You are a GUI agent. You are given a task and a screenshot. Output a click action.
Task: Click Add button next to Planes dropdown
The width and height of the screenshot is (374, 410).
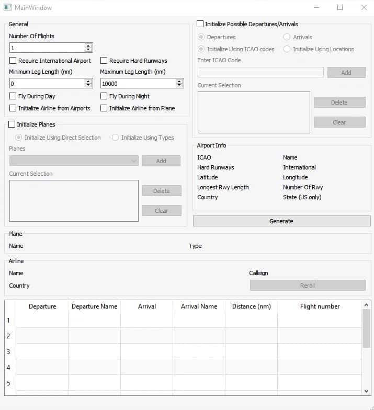click(161, 161)
